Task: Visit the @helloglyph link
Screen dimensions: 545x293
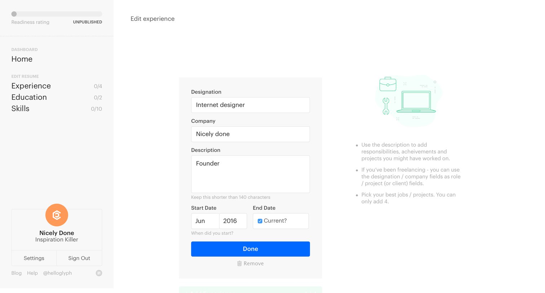Action: [x=58, y=273]
